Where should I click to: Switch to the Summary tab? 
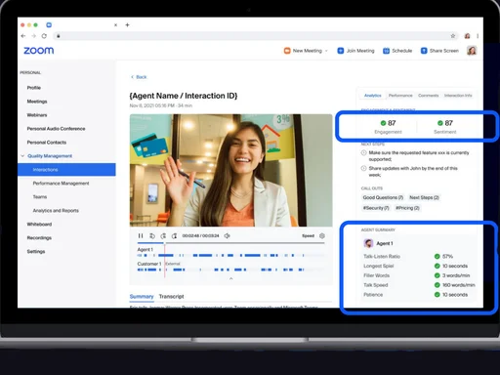point(142,297)
